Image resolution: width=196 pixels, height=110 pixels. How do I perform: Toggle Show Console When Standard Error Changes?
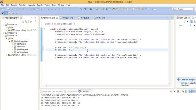pos(193,92)
